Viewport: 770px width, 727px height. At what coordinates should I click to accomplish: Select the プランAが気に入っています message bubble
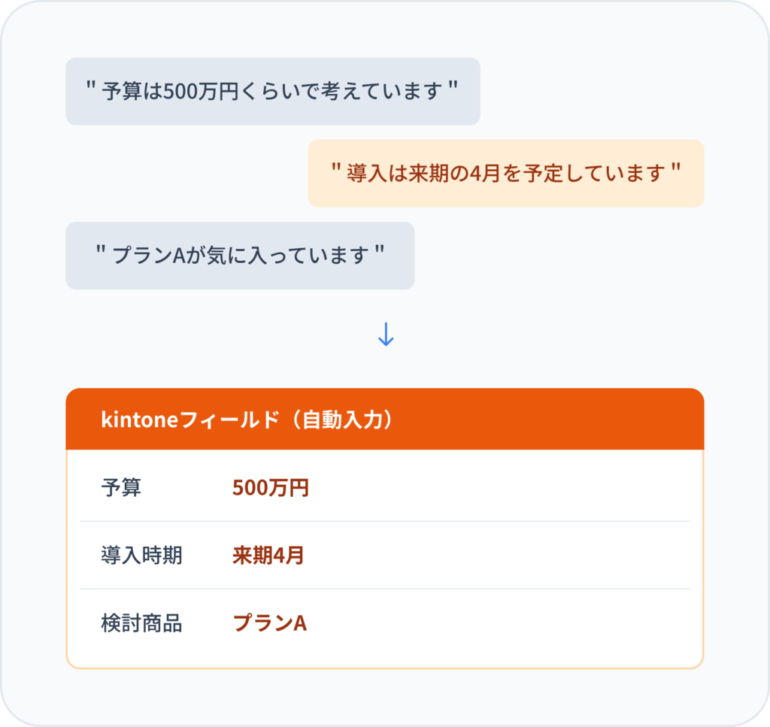240,256
